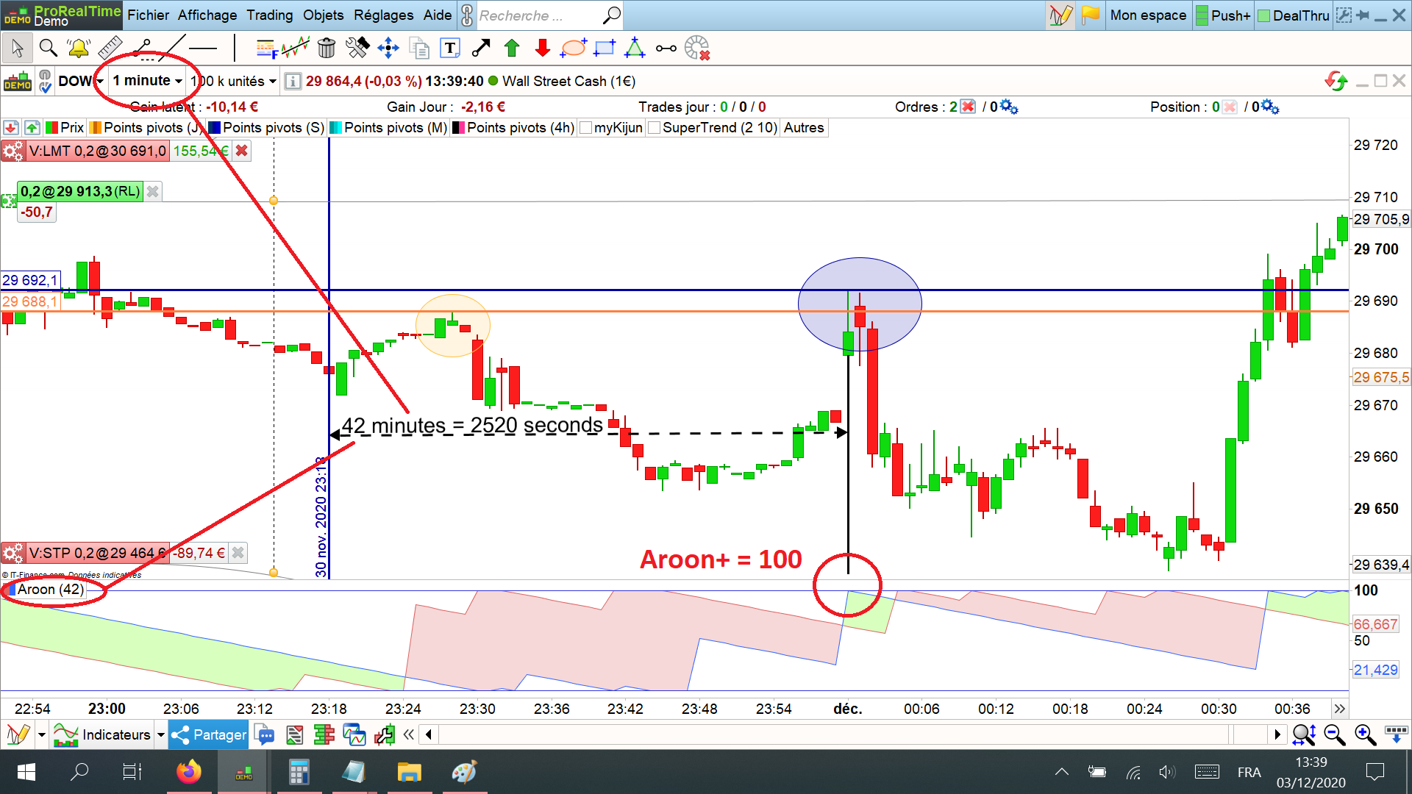Open the Trading menu
Screen dimensions: 1412x794
coord(269,15)
